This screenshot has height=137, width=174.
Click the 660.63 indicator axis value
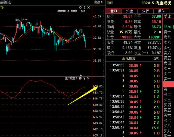pyautogui.click(x=98, y=86)
